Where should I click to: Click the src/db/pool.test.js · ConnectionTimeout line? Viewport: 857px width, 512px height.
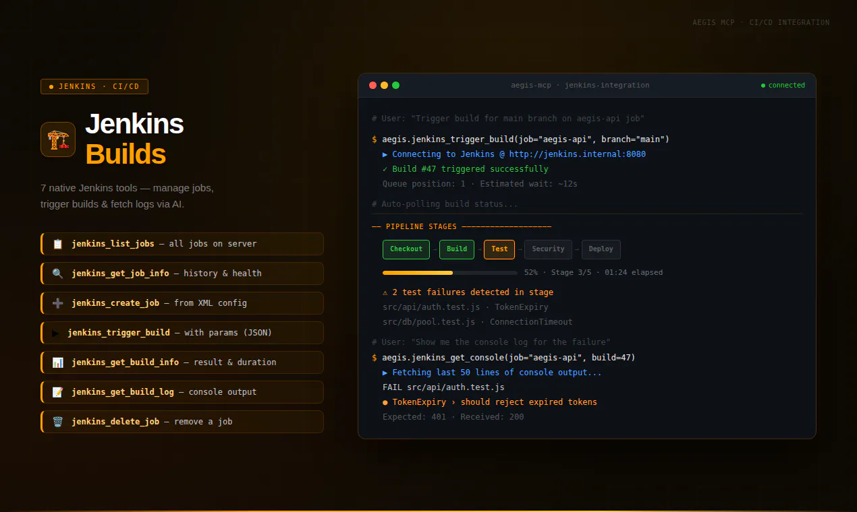[x=477, y=322]
